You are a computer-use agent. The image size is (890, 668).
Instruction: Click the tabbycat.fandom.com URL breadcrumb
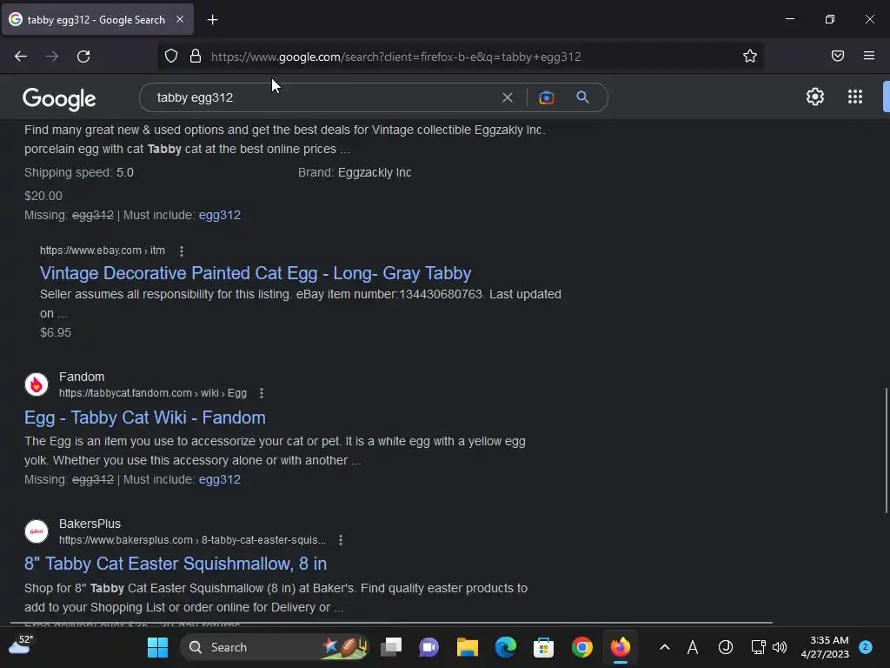click(x=153, y=393)
